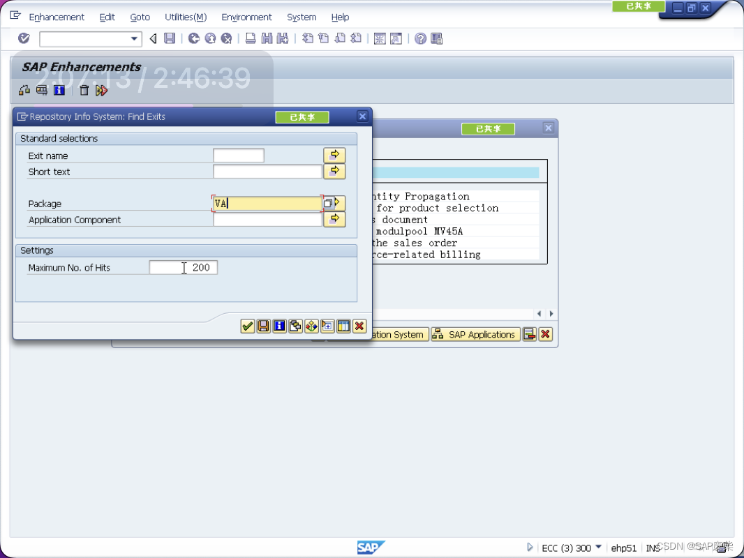This screenshot has width=744, height=558.
Task: Click the Display/Change toggle icon under SAP Enhancements
Action: tap(24, 90)
